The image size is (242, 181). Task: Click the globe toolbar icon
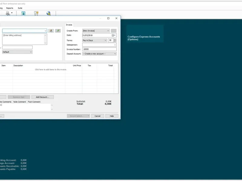pyautogui.click(x=48, y=13)
